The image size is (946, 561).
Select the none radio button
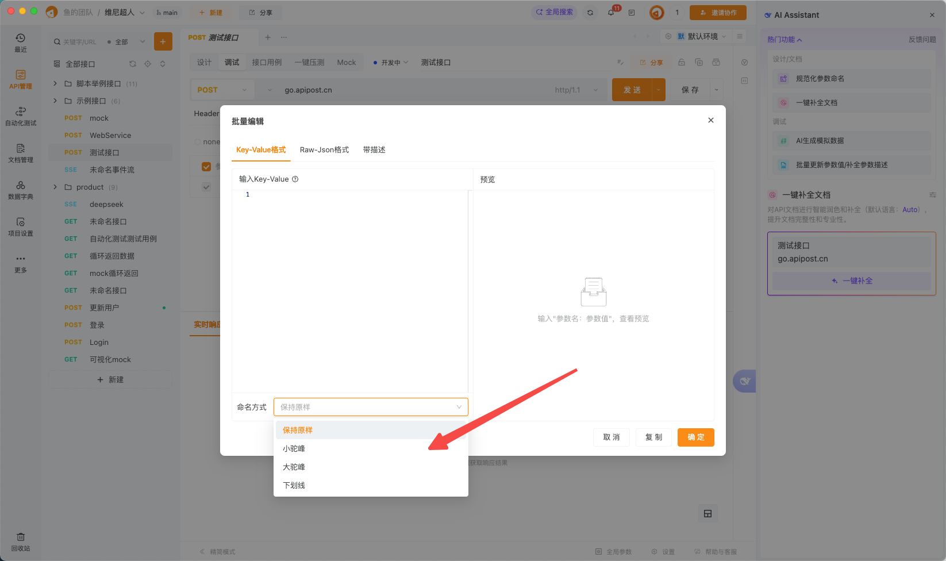(198, 142)
